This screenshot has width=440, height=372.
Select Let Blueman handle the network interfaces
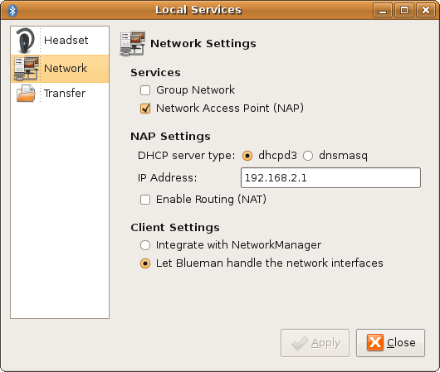(x=145, y=263)
